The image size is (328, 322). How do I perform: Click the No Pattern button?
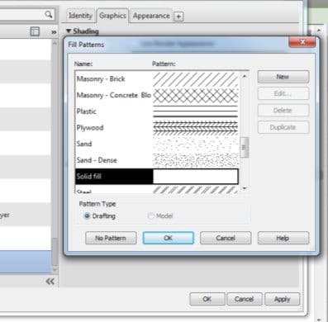point(111,238)
